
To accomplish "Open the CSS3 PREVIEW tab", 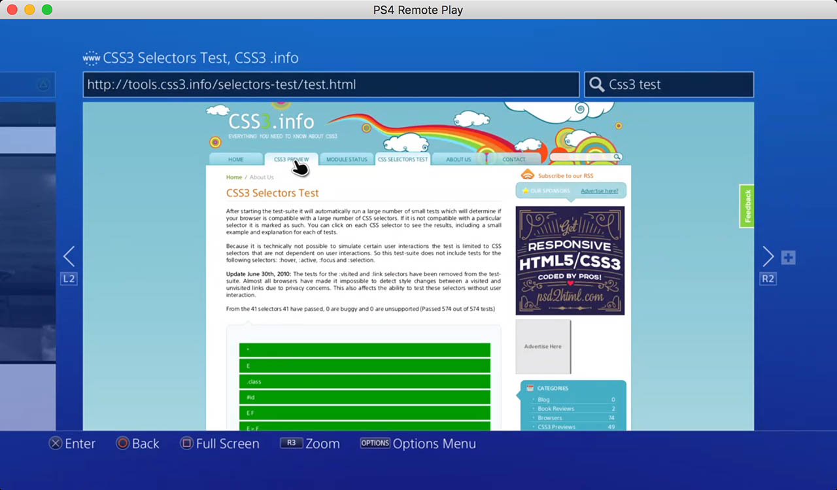I will tap(292, 160).
